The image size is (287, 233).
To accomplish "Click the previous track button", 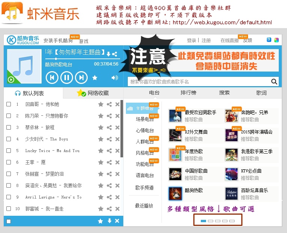I will pyautogui.click(x=52, y=78).
